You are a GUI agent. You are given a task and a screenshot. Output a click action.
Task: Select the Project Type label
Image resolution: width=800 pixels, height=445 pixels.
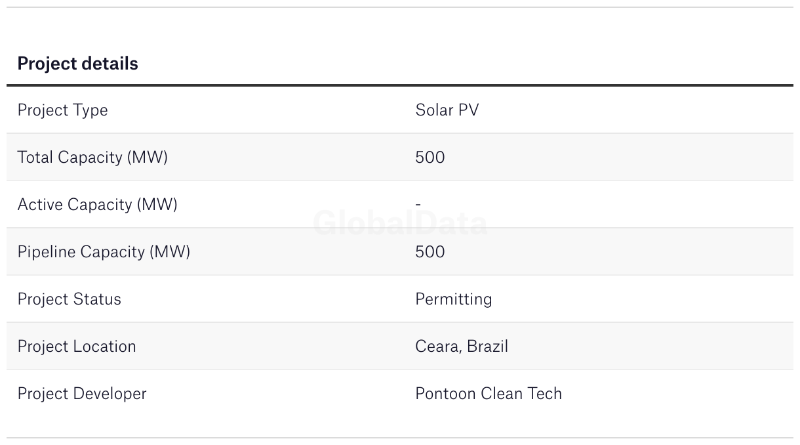(62, 110)
